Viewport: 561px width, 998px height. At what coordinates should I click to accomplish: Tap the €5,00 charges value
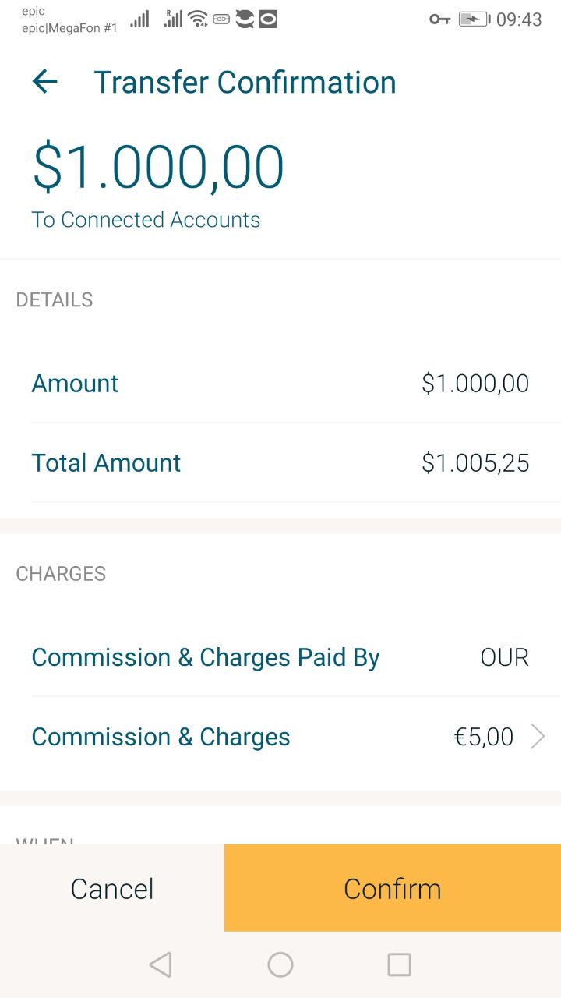coord(483,737)
